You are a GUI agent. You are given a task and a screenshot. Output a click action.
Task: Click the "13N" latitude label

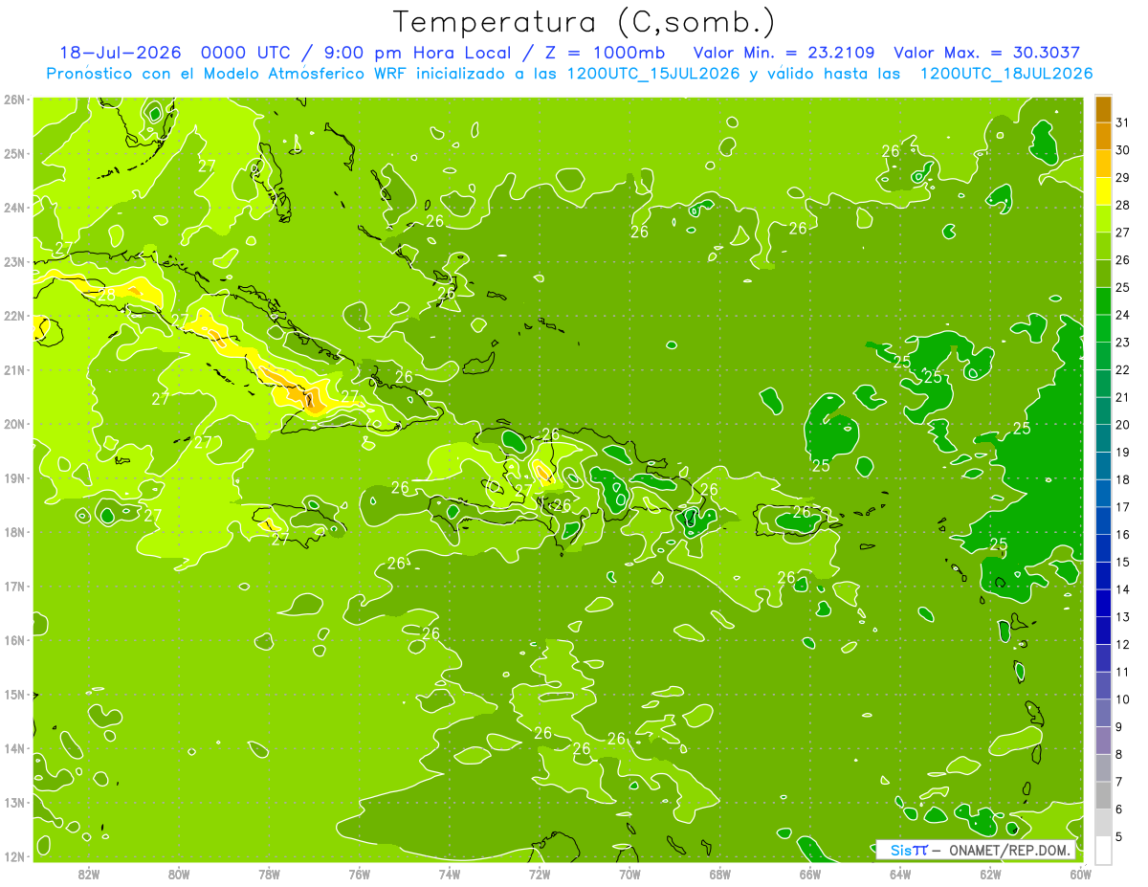click(x=15, y=803)
